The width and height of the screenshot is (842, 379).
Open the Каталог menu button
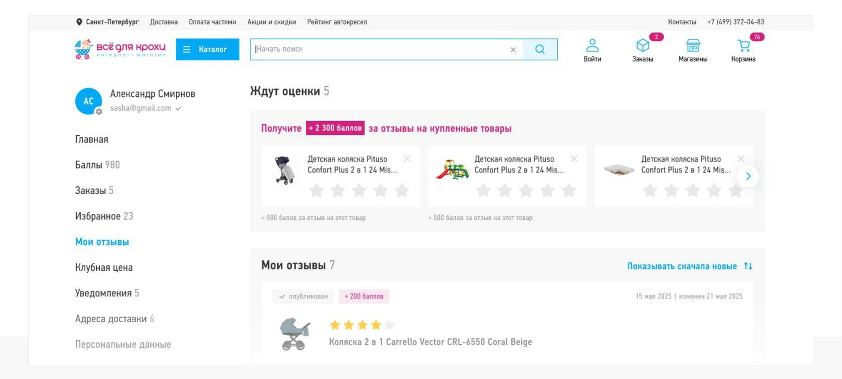208,49
